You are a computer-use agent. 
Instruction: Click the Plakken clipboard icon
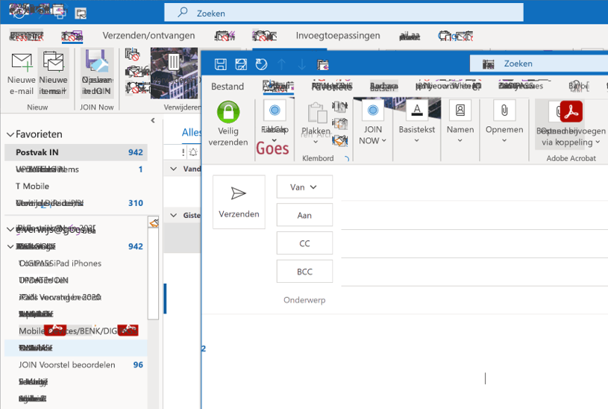[317, 113]
